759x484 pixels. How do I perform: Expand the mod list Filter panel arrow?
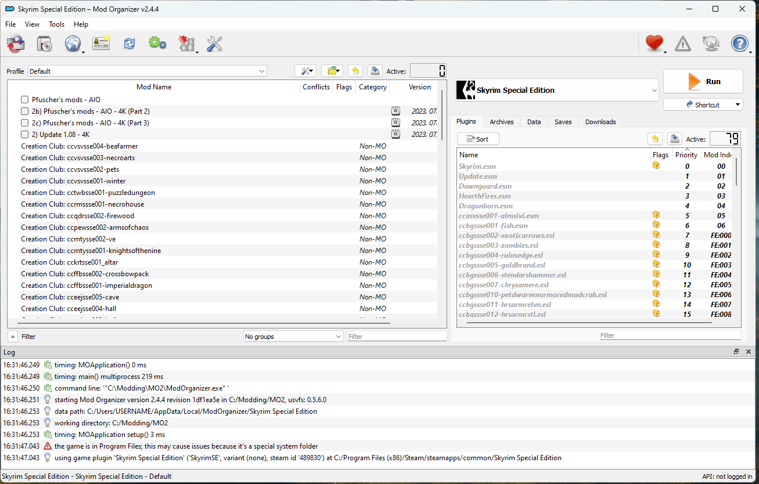pyautogui.click(x=13, y=336)
